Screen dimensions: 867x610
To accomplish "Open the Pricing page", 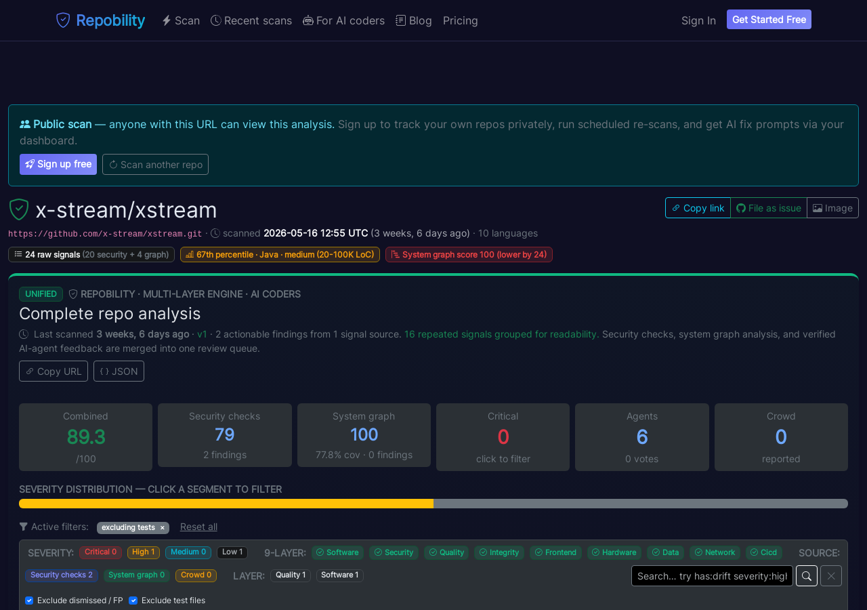I will (x=461, y=20).
